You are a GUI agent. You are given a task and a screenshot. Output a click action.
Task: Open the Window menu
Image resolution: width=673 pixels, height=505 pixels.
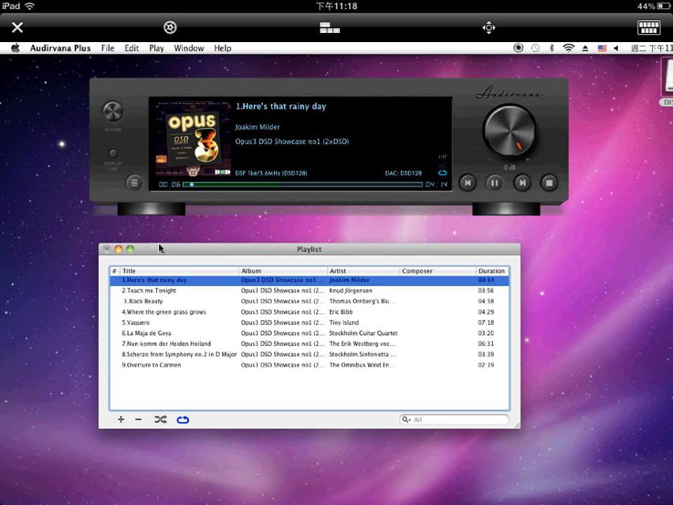point(189,48)
